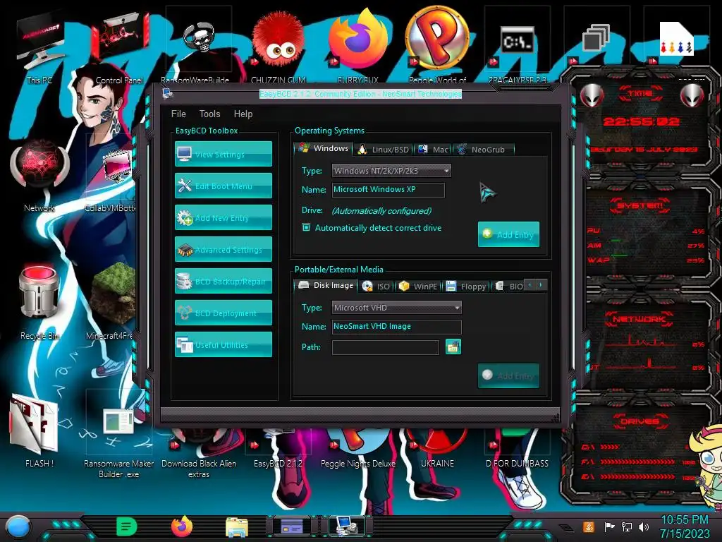Select the Disk Image media tab
The height and width of the screenshot is (542, 722).
(326, 285)
